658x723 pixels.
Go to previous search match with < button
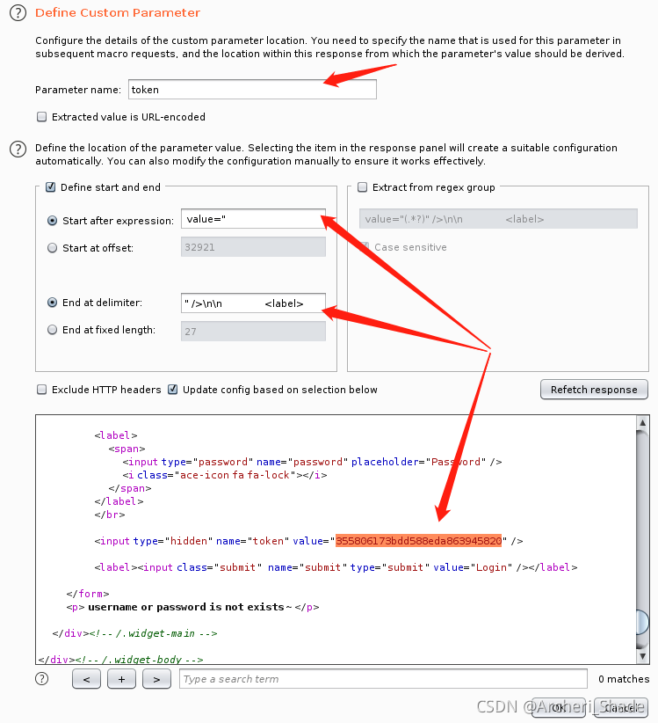(x=86, y=679)
